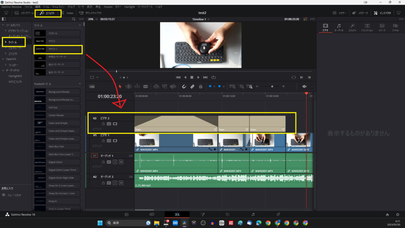405x228 pixels.
Task: Toggle the メディアプール panel button
Action: (x=24, y=13)
